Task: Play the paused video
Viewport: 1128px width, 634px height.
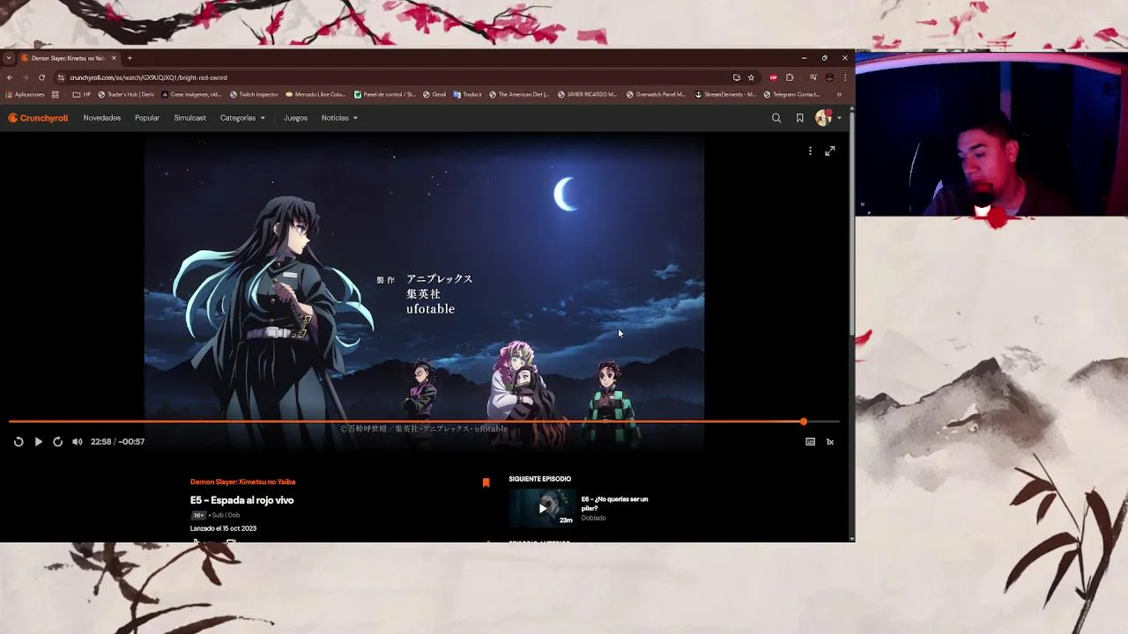Action: pos(38,442)
